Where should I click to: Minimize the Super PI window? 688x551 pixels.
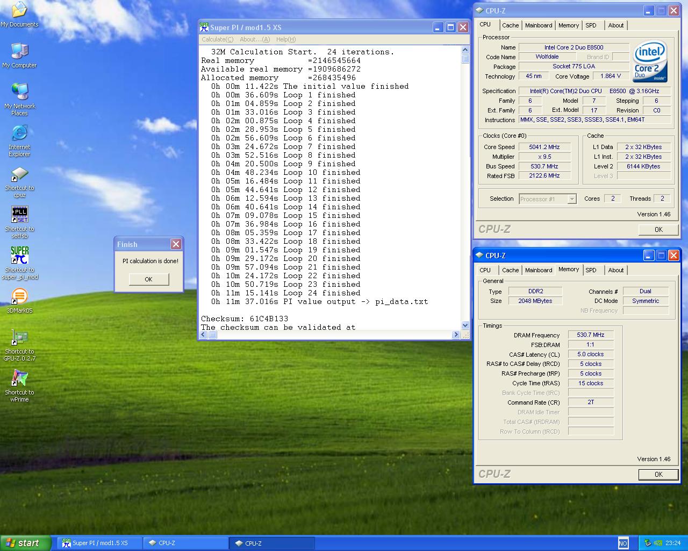click(x=438, y=27)
